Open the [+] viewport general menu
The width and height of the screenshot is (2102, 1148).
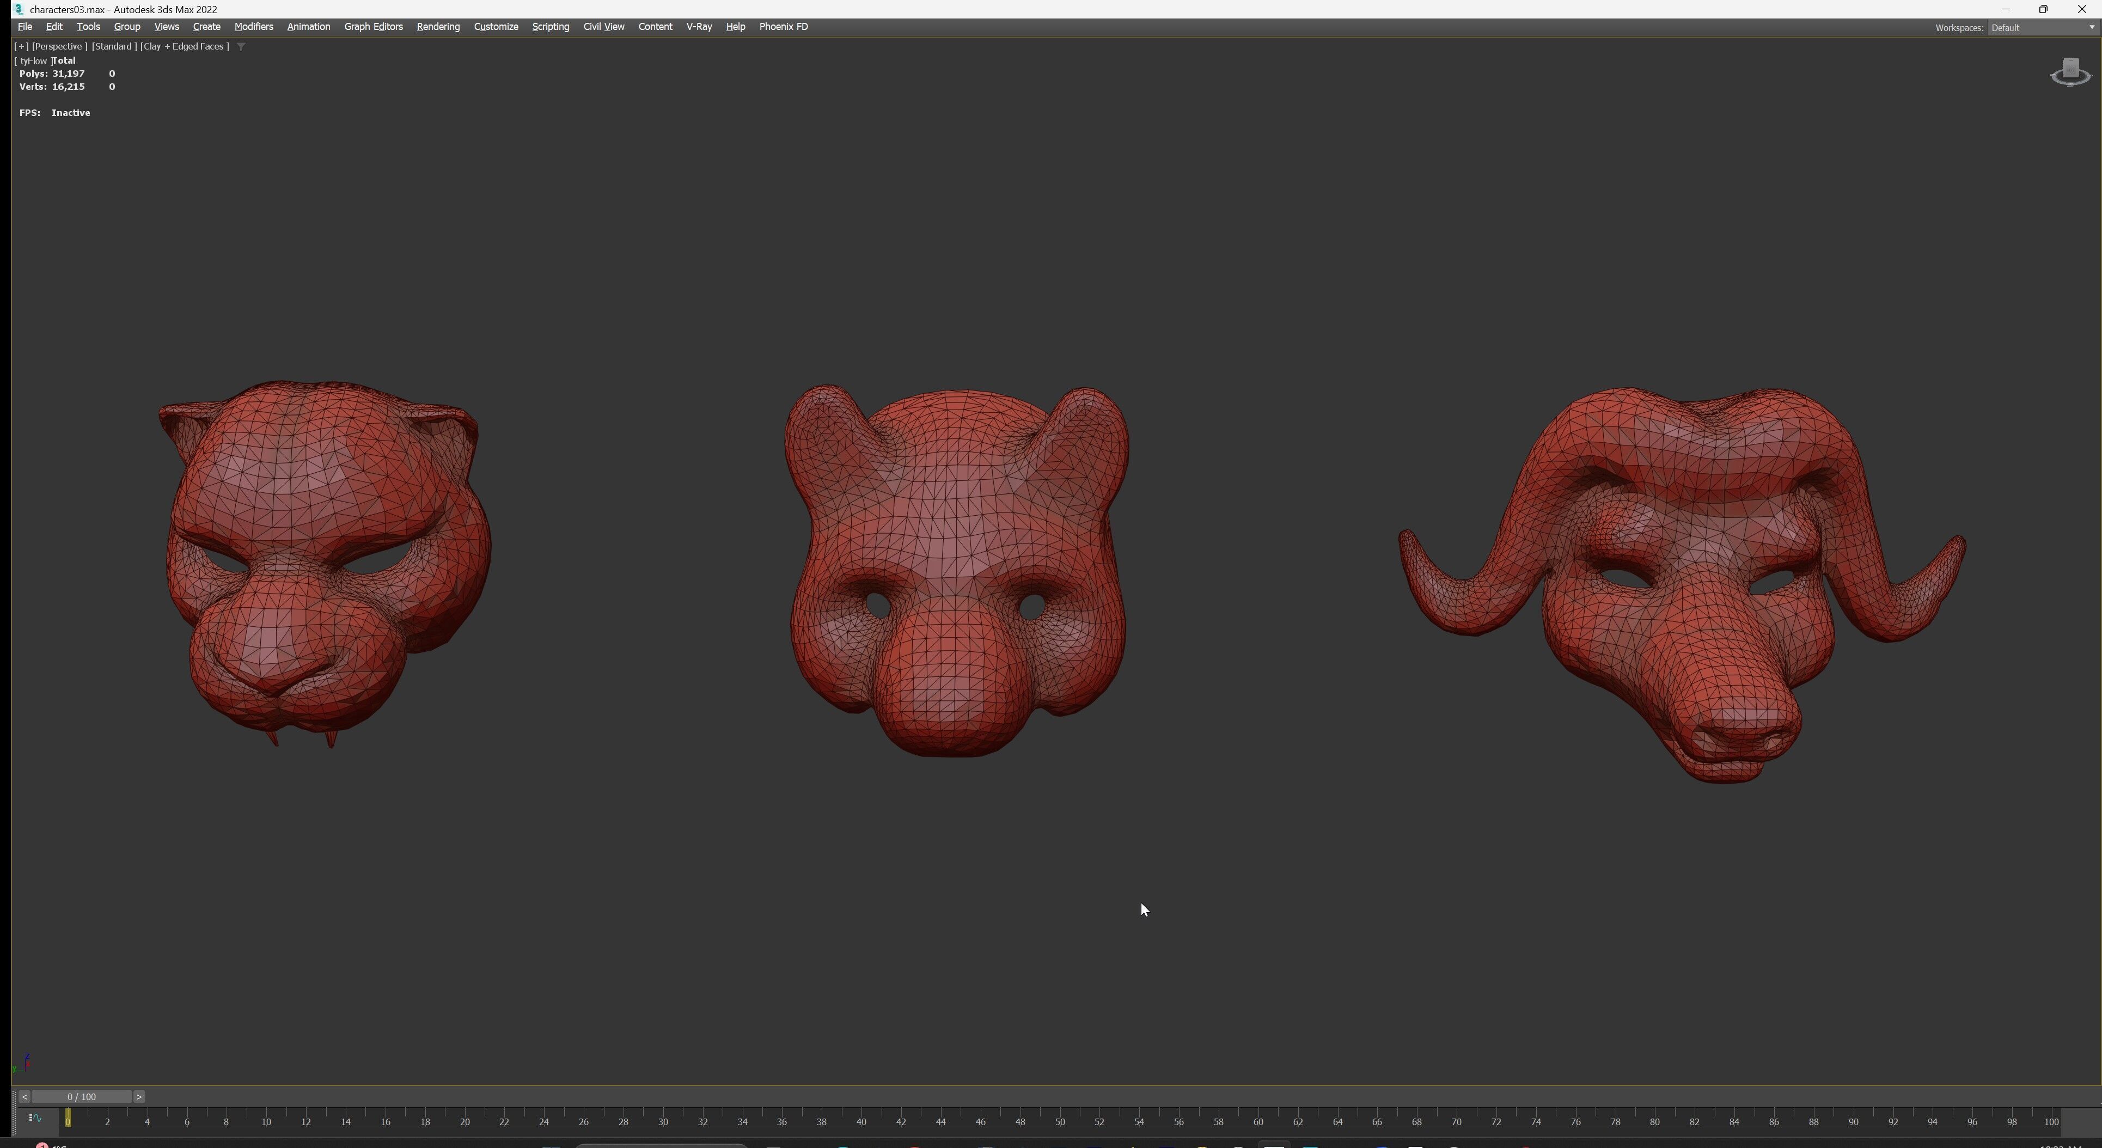[x=21, y=46]
